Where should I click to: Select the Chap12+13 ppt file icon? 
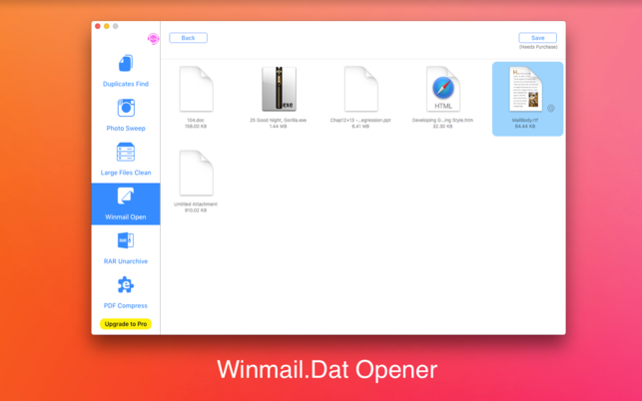[360, 89]
